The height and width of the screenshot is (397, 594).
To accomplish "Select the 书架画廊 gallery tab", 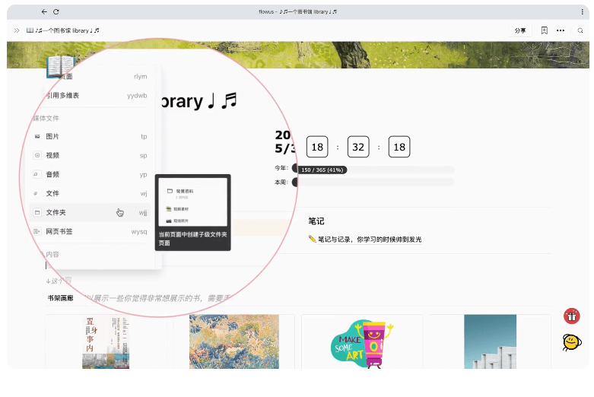I will pos(61,298).
